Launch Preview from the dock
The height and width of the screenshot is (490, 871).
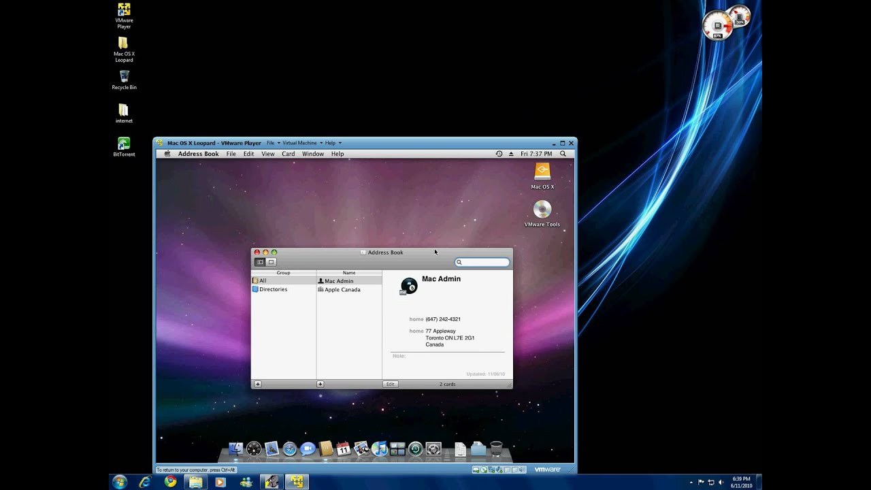point(361,448)
